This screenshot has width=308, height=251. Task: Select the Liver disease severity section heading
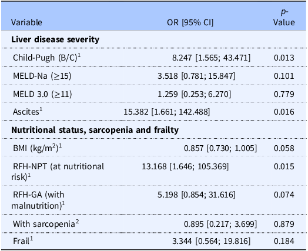point(55,39)
